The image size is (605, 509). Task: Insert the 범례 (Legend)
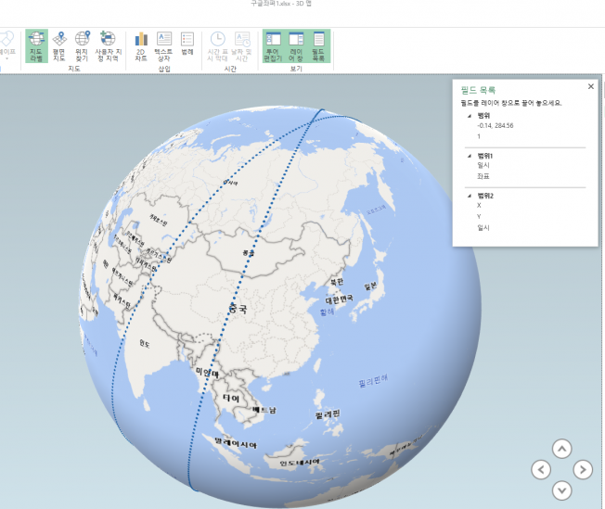coord(187,45)
